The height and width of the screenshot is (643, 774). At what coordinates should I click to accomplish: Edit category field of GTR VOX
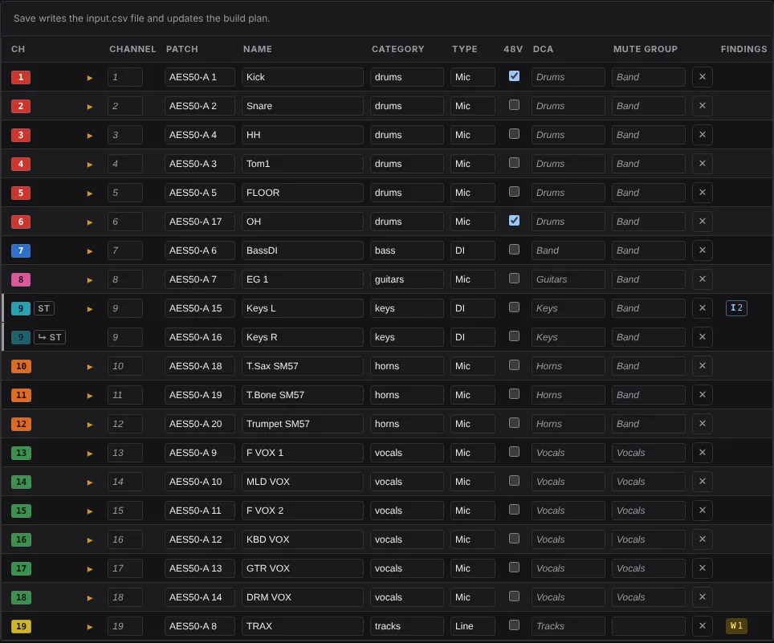tap(407, 568)
